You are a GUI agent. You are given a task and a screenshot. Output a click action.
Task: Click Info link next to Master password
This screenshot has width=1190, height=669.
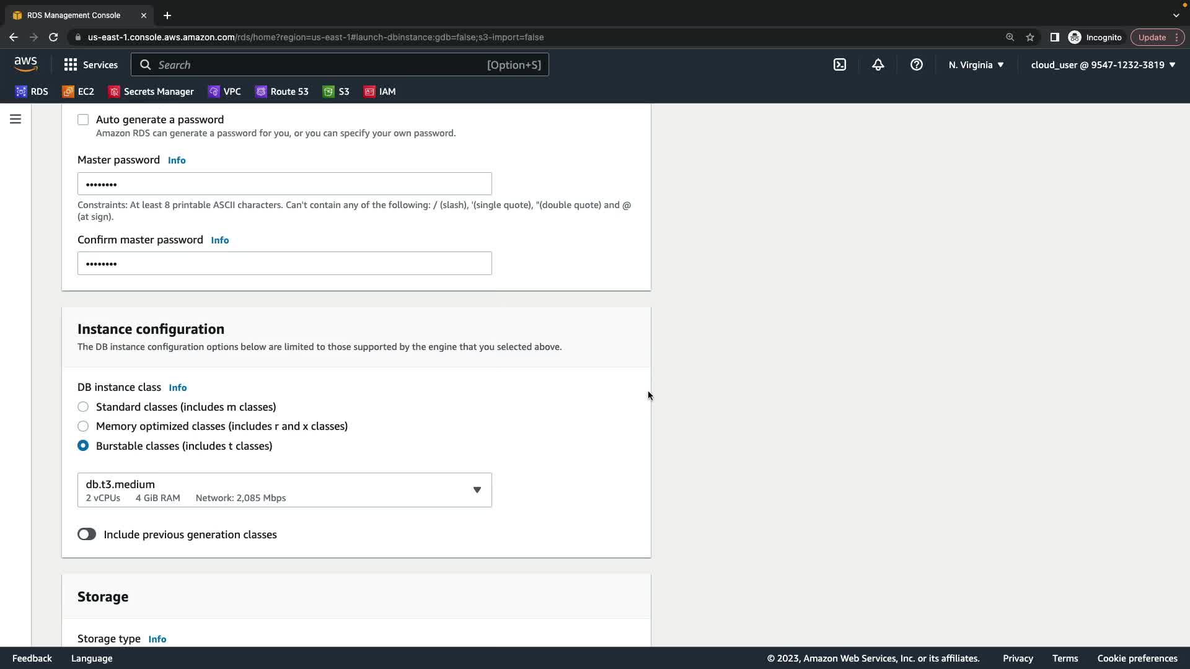[177, 160]
